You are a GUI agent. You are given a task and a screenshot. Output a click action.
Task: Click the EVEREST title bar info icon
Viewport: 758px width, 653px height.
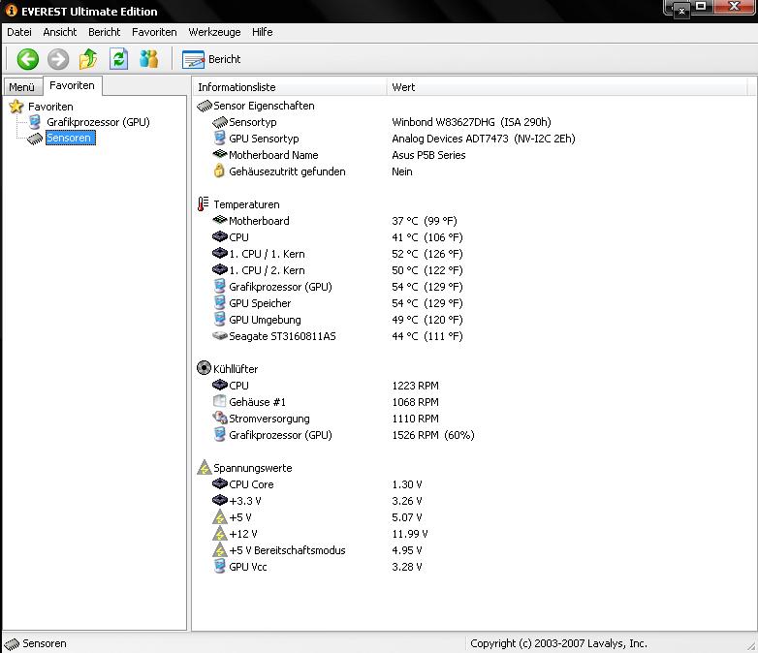pos(11,11)
